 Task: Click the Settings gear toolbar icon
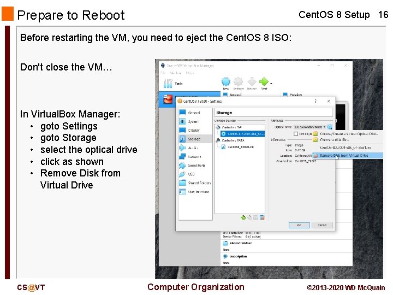[238, 81]
